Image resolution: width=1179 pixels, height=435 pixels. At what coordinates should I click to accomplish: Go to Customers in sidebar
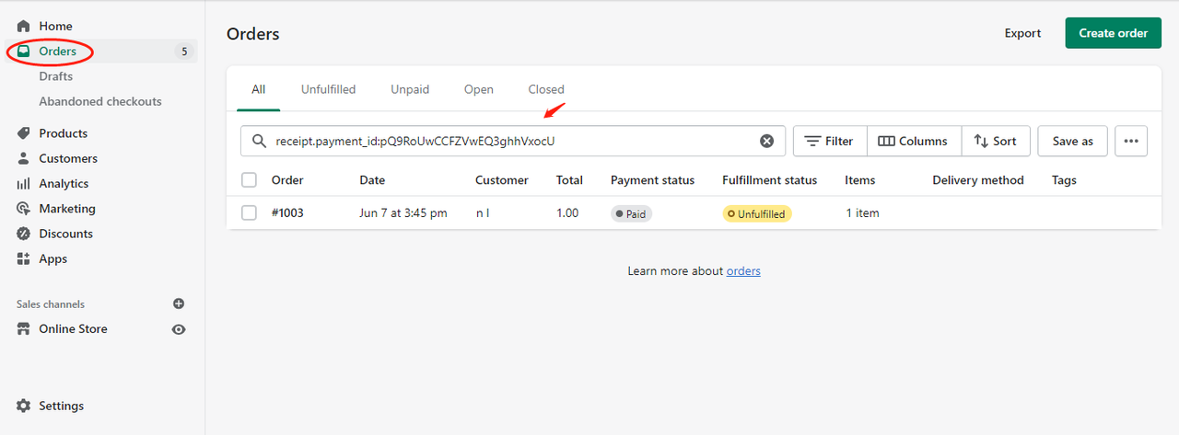68,158
